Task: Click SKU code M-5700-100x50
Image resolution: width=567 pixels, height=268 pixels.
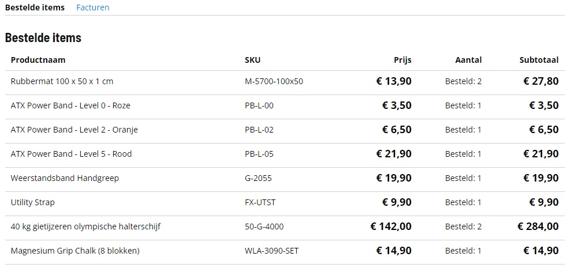Action: click(274, 81)
